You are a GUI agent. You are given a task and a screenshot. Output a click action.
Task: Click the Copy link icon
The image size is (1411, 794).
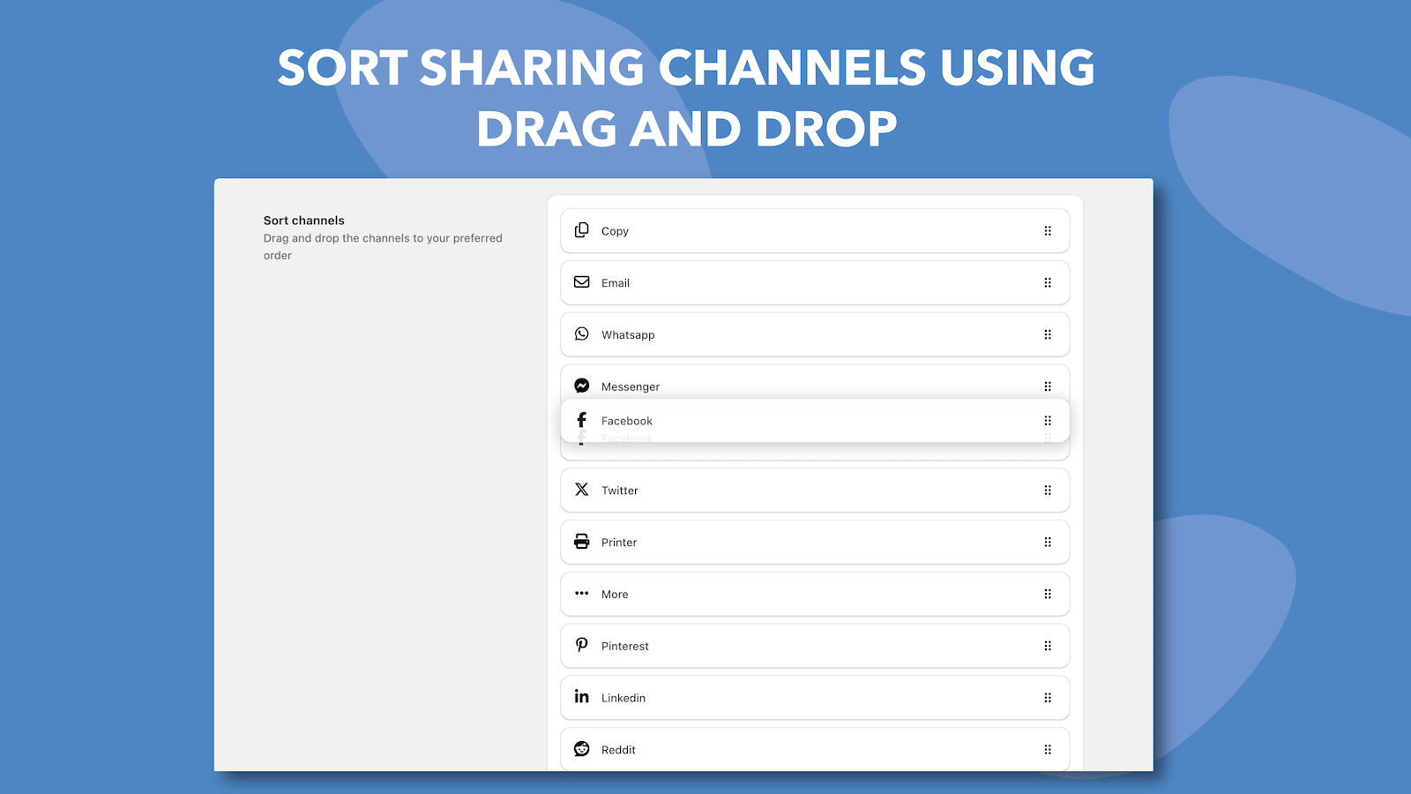click(582, 230)
